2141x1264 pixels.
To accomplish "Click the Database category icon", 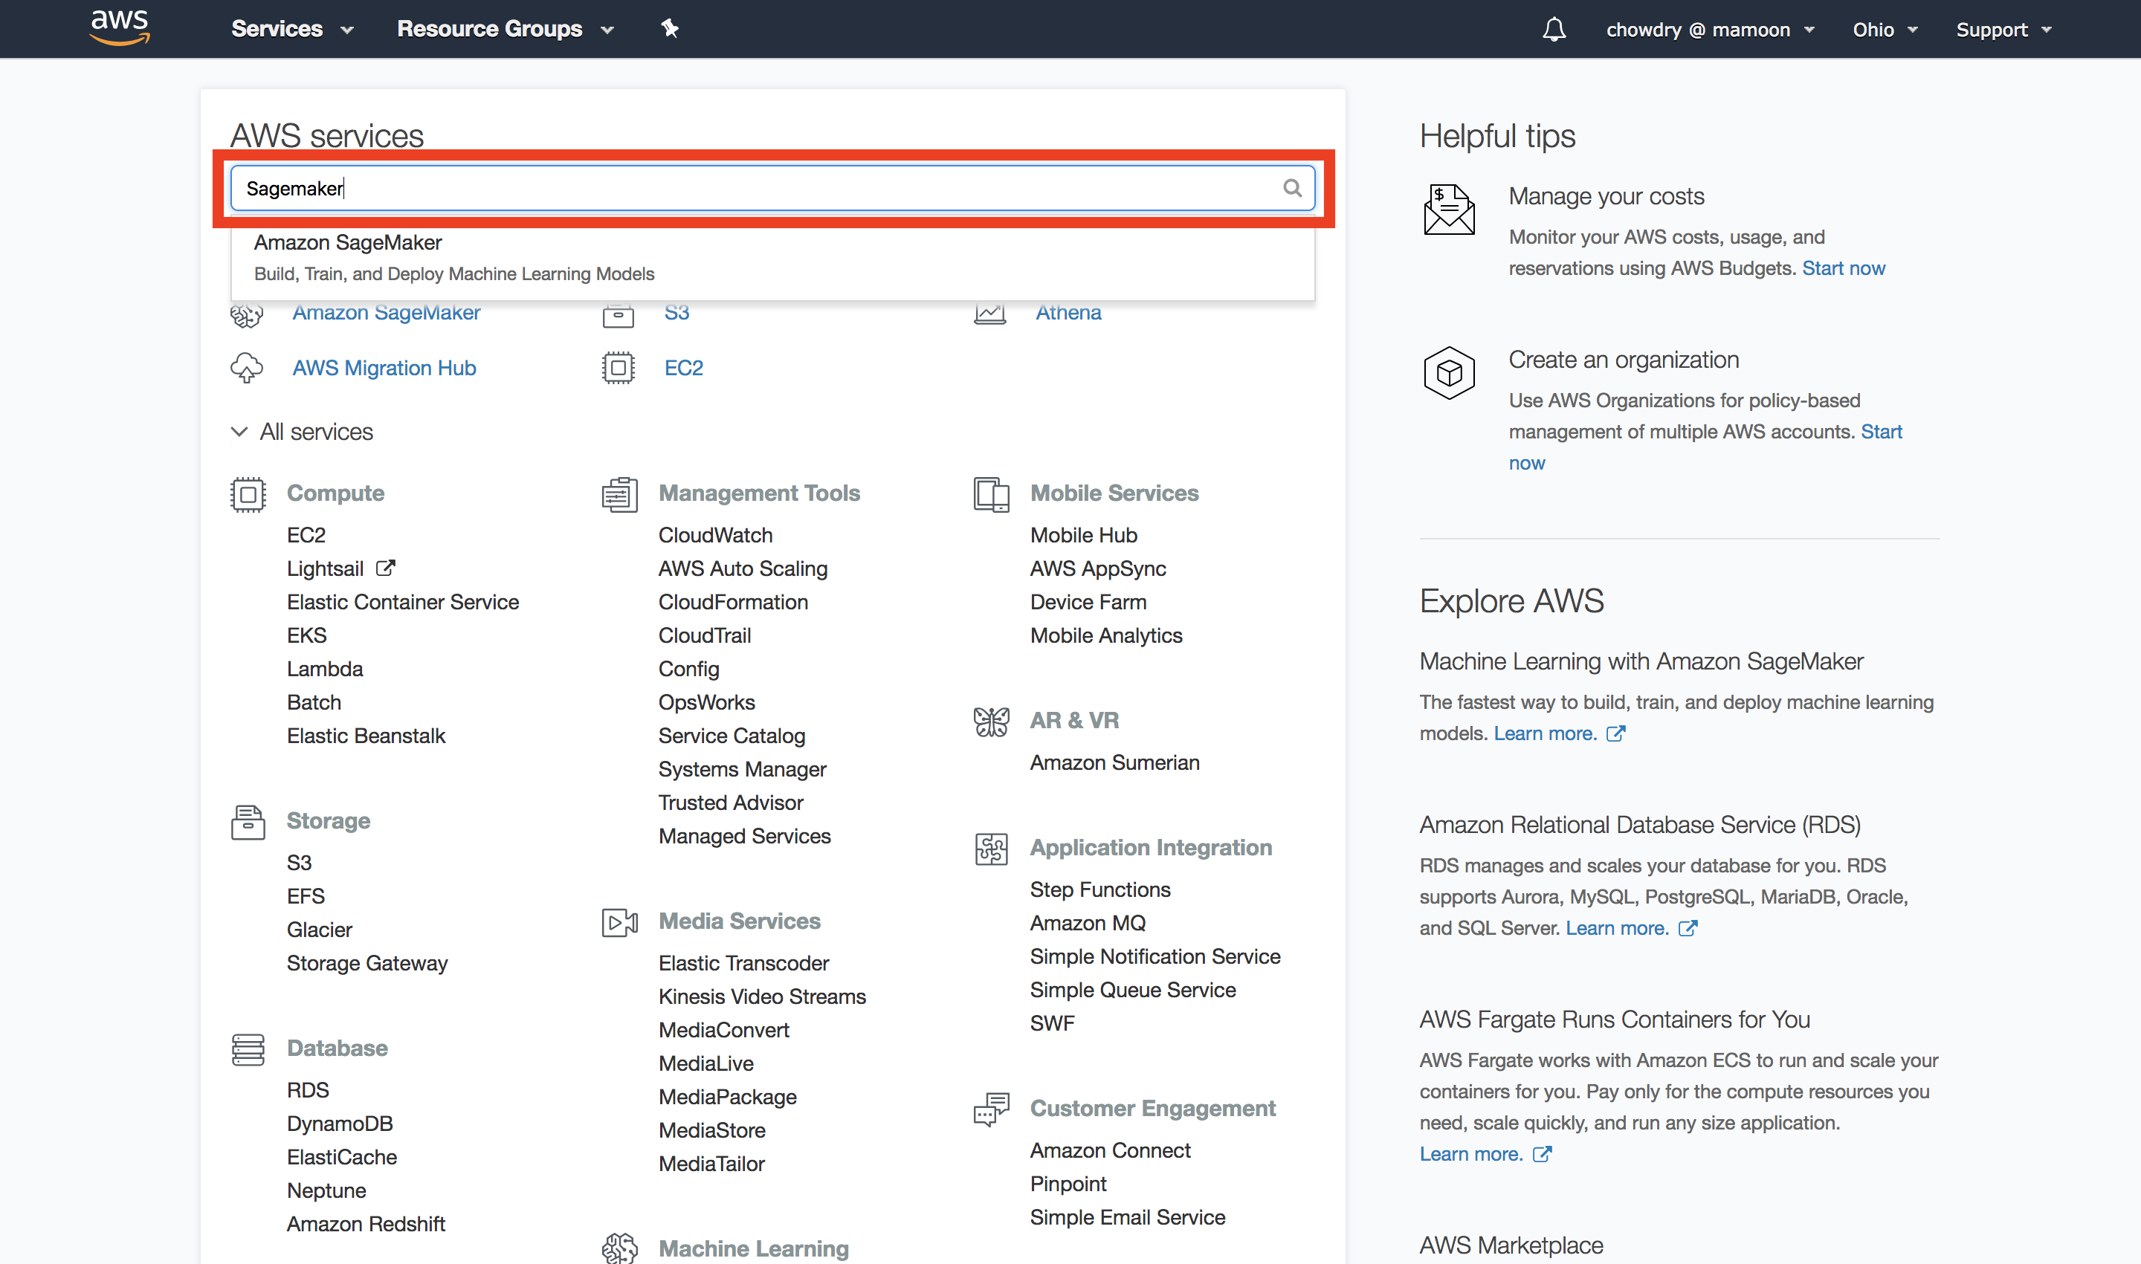I will point(248,1049).
